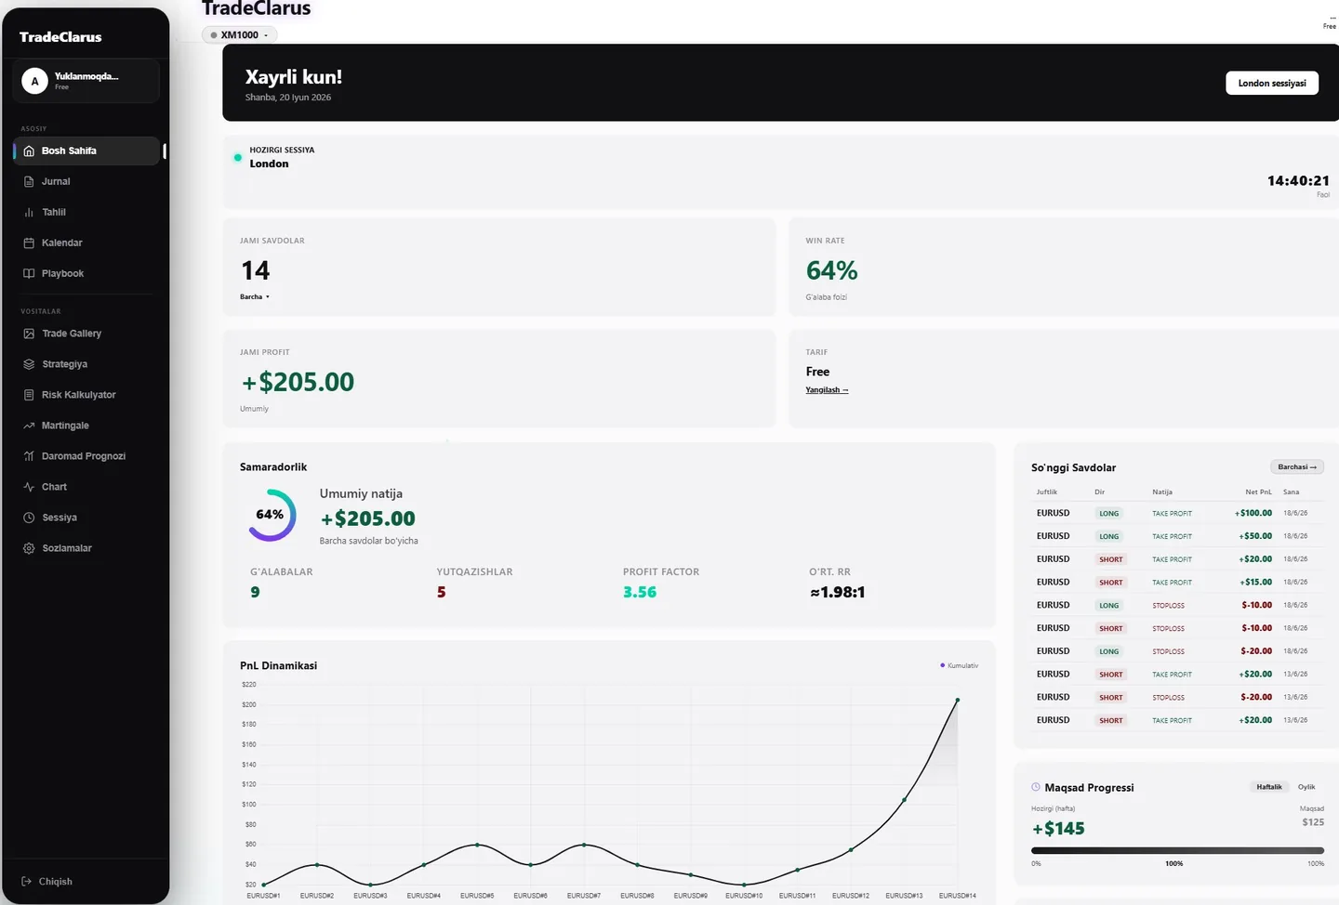Click the Chiqish logout icon
This screenshot has height=905, width=1339.
tap(26, 881)
